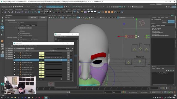Activate the Rotate tool in toolbox
177x99 pixels.
(2, 31)
